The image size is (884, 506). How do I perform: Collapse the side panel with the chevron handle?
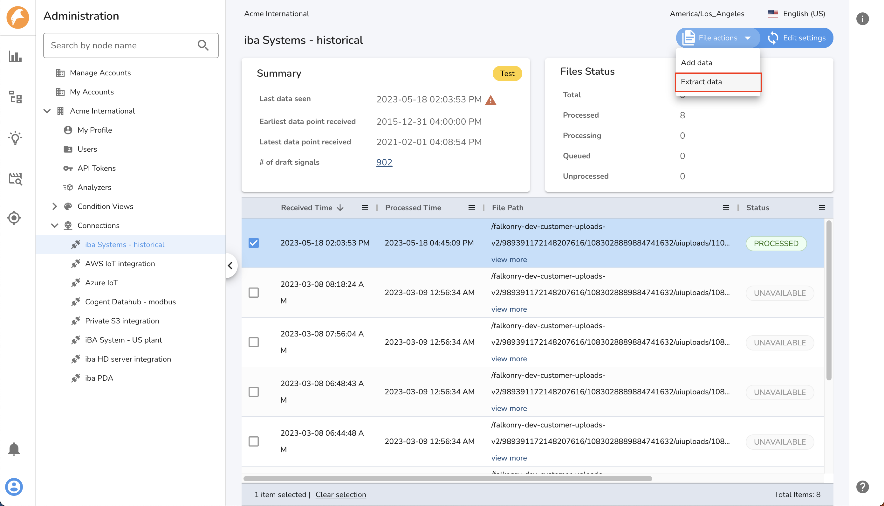230,266
